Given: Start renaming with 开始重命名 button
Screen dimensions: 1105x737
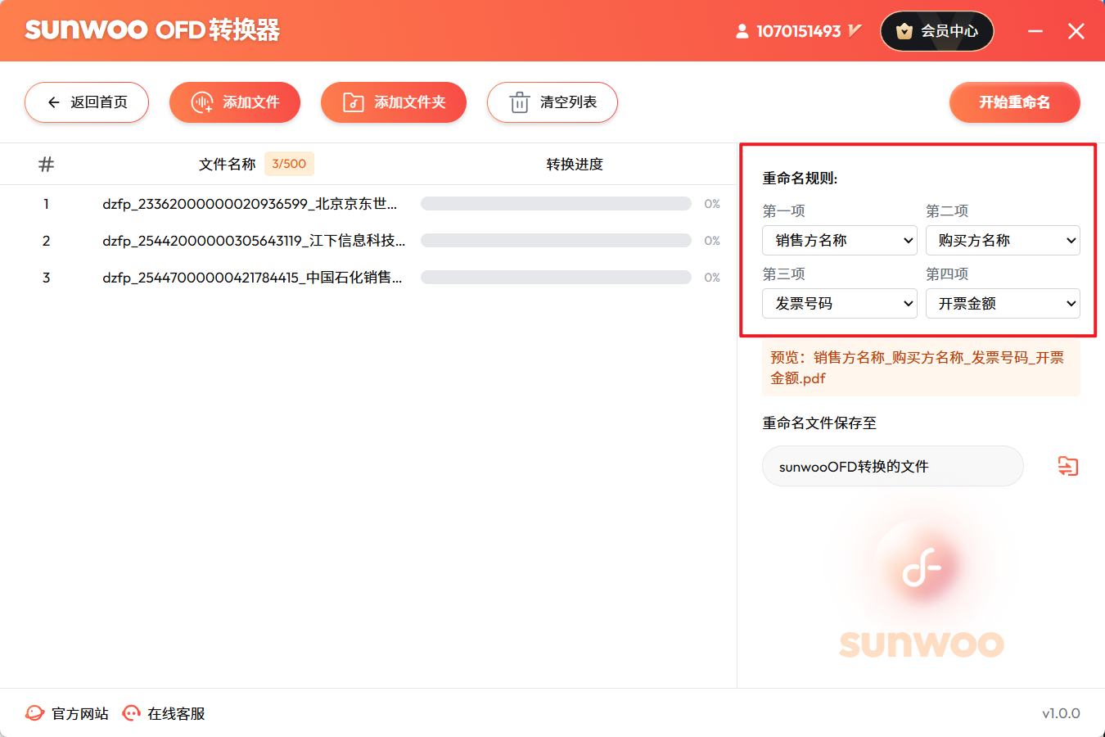Looking at the screenshot, I should click(x=1015, y=102).
